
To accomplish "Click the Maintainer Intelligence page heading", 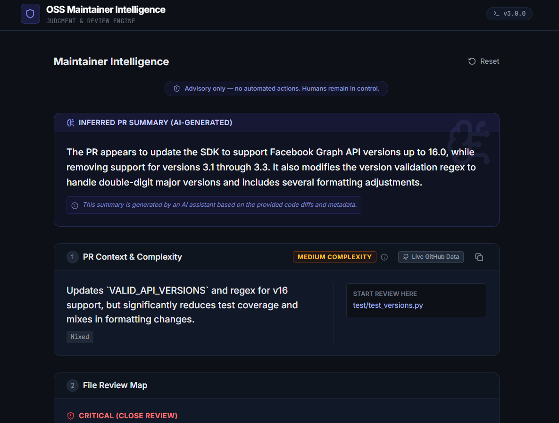I will pos(111,61).
